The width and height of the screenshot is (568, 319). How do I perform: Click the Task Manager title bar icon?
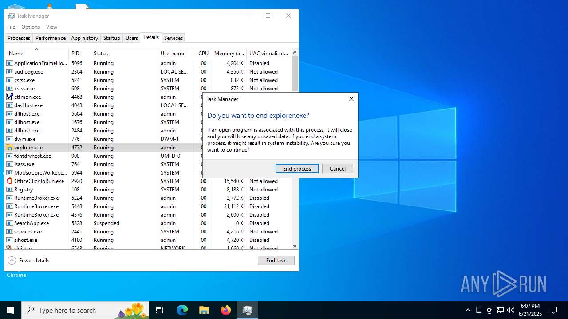pos(11,16)
